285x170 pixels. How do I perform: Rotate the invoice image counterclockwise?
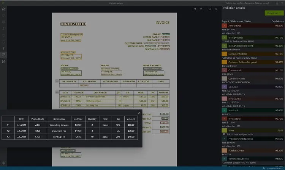[195, 9]
